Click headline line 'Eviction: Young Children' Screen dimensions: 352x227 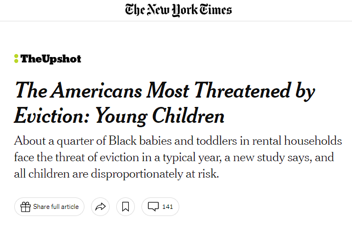pos(119,116)
